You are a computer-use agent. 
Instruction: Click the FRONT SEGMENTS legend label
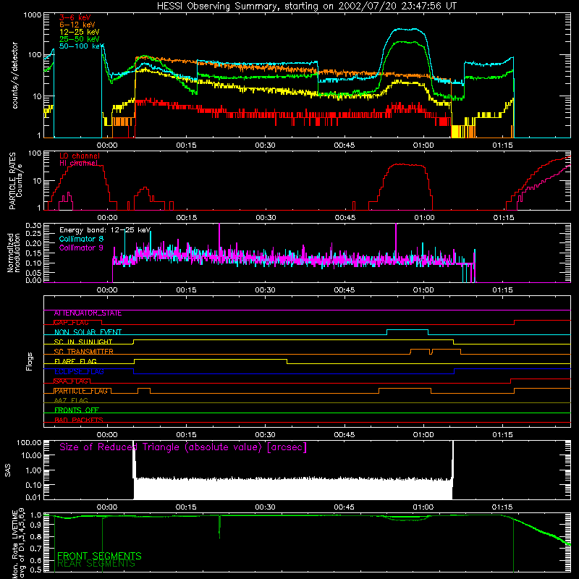coord(99,556)
